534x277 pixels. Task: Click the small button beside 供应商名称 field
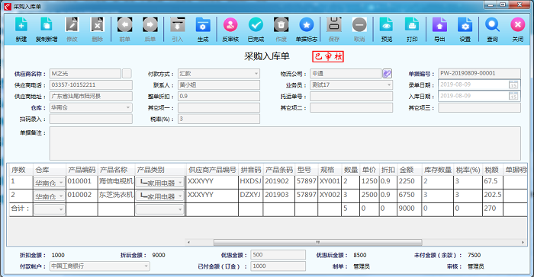(127, 73)
